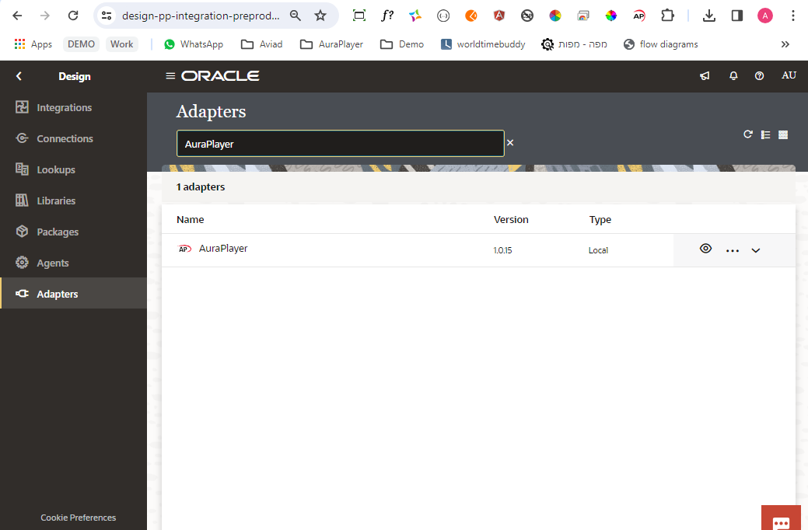The width and height of the screenshot is (808, 530).
Task: Switch to list view of adapters
Action: click(x=765, y=134)
